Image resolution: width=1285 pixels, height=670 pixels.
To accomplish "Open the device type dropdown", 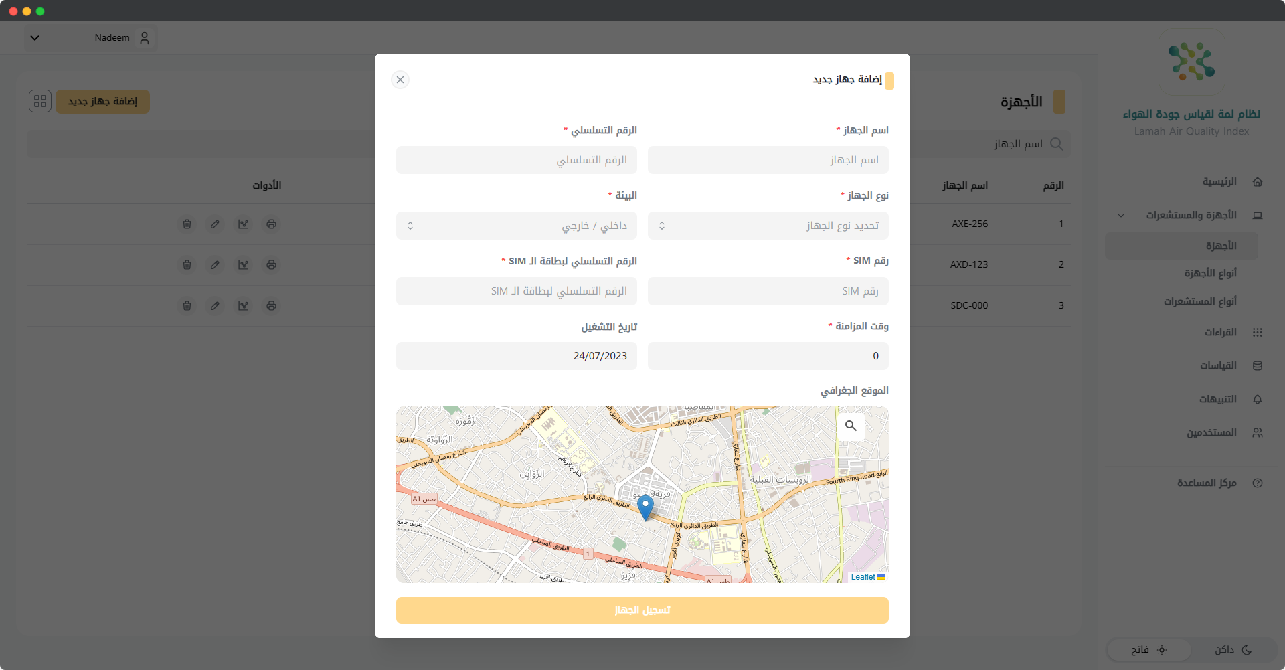I will coord(768,226).
